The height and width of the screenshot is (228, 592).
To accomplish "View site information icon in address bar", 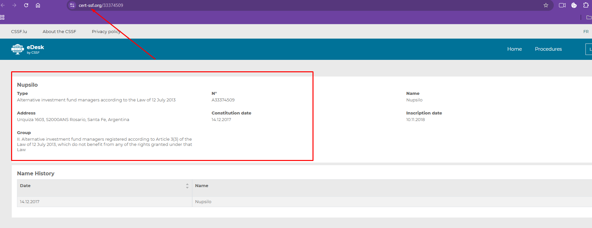I will tap(72, 5).
